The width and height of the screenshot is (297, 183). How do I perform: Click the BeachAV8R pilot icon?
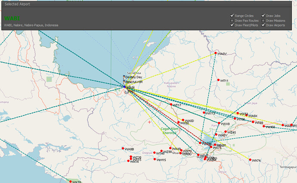click(x=124, y=82)
